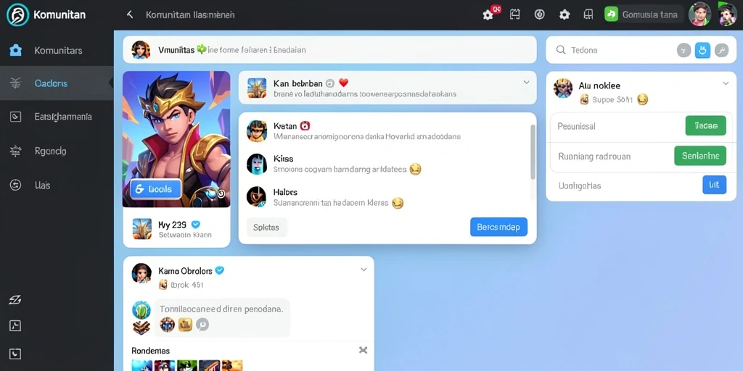The image size is (743, 371).
Task: Click the gold chest reaction icon
Action: [x=185, y=324]
